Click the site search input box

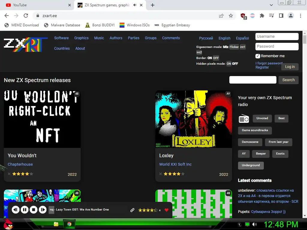point(253,80)
